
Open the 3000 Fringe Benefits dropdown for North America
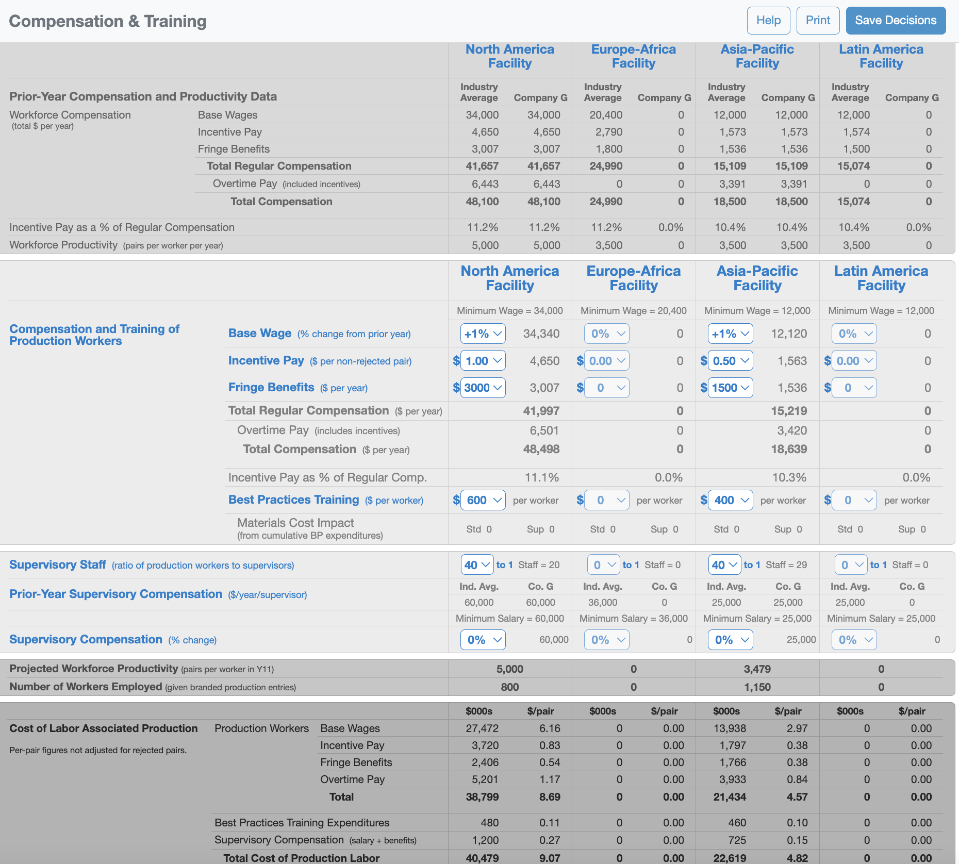click(x=483, y=387)
